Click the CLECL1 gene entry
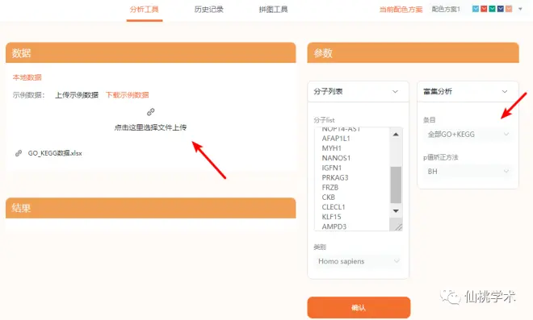Image resolution: width=533 pixels, height=320 pixels. (334, 207)
